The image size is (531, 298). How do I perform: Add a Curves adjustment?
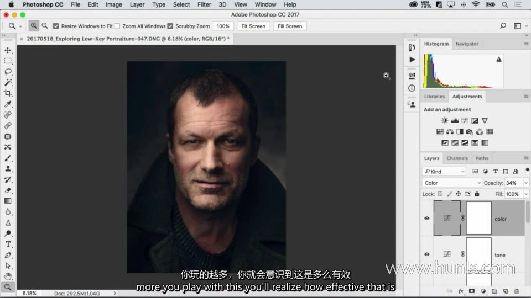point(465,121)
